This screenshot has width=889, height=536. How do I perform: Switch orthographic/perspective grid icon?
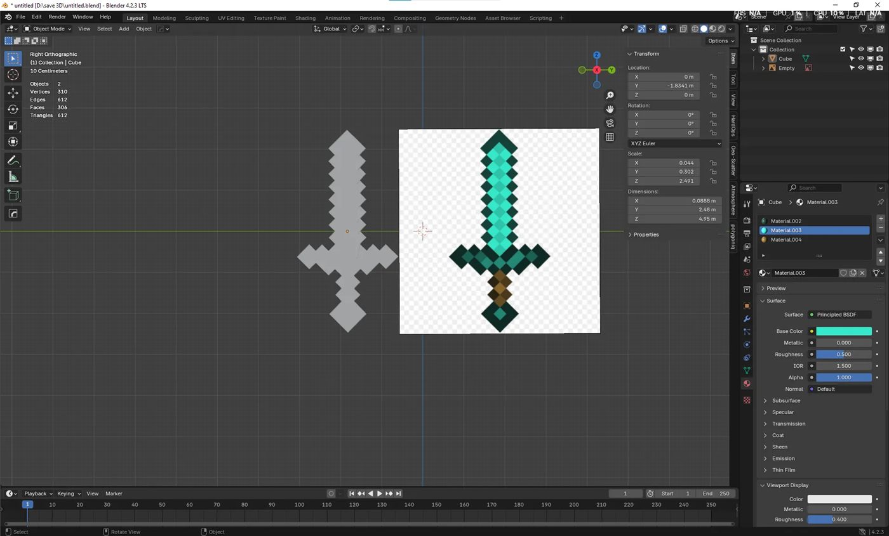pos(610,137)
